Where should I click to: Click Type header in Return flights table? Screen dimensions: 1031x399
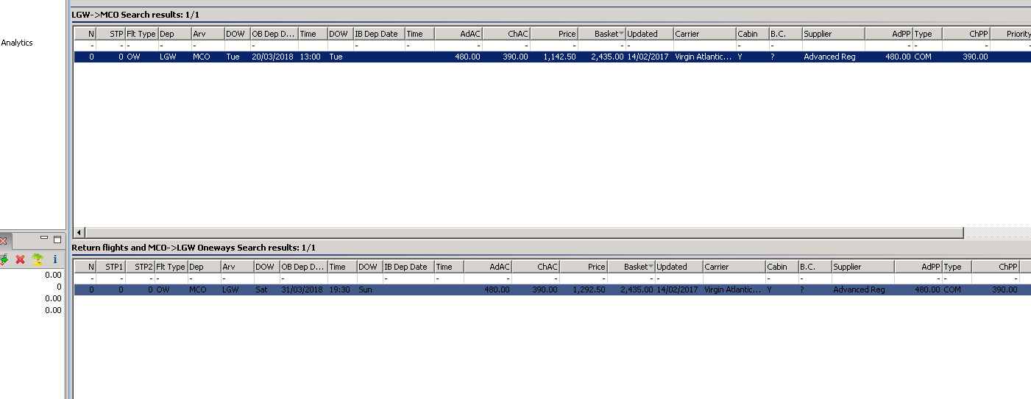(957, 267)
